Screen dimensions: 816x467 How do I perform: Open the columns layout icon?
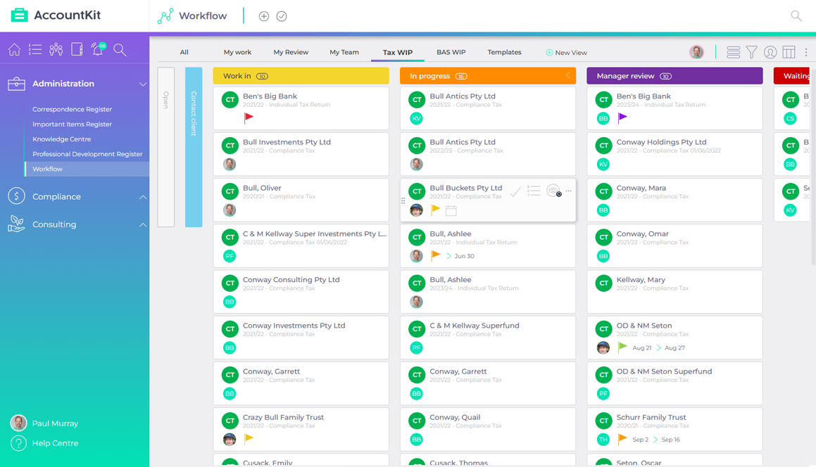(789, 52)
